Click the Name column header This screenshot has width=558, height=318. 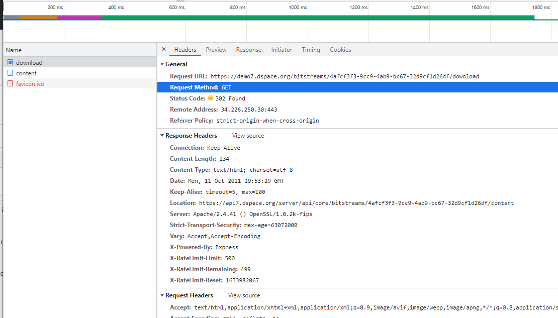click(13, 50)
